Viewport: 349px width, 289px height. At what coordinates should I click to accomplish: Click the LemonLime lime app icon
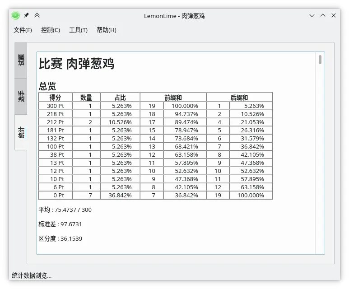(x=15, y=15)
